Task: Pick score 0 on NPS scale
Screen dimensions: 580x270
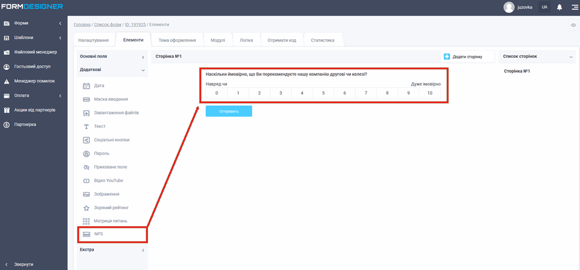Action: [x=216, y=93]
